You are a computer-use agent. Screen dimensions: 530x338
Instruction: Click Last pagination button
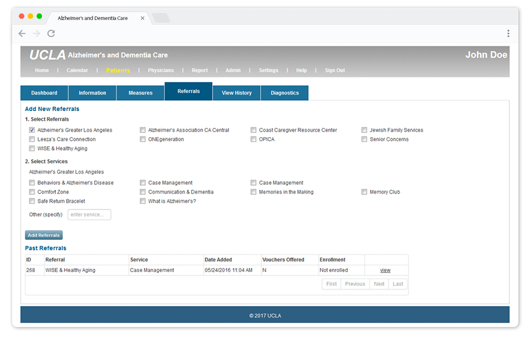point(398,284)
